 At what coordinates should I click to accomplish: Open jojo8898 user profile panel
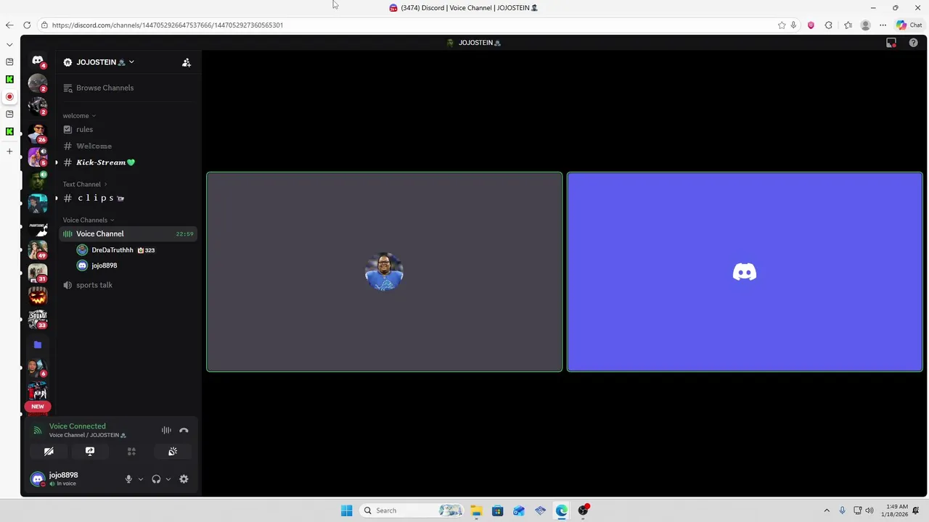[x=63, y=478]
